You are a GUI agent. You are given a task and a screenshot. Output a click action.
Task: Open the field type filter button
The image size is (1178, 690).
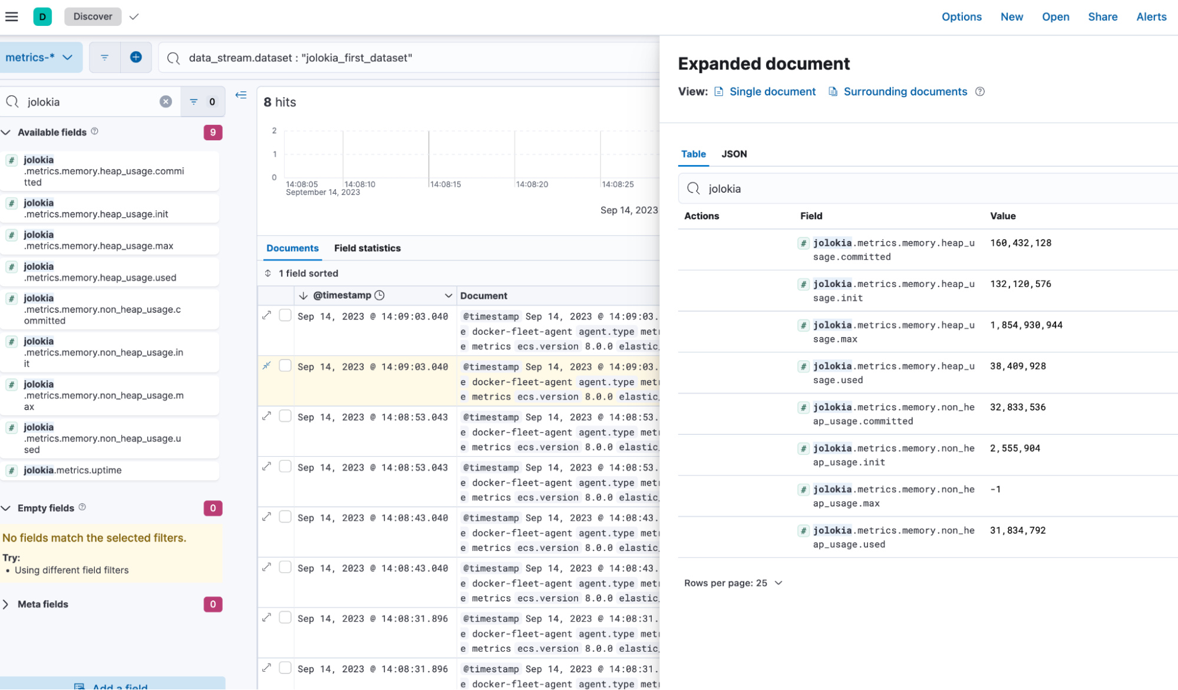click(202, 101)
